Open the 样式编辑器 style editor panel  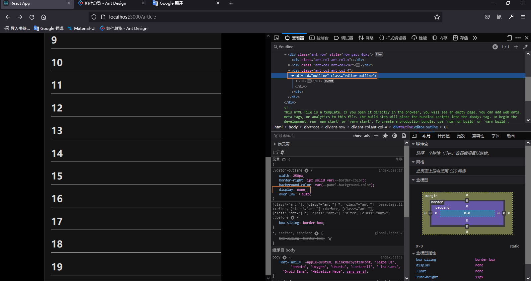pyautogui.click(x=393, y=38)
